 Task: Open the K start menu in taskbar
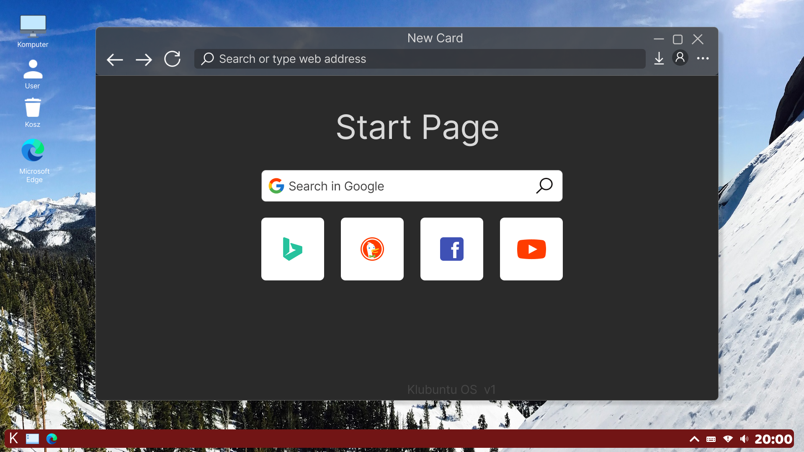[x=14, y=438]
